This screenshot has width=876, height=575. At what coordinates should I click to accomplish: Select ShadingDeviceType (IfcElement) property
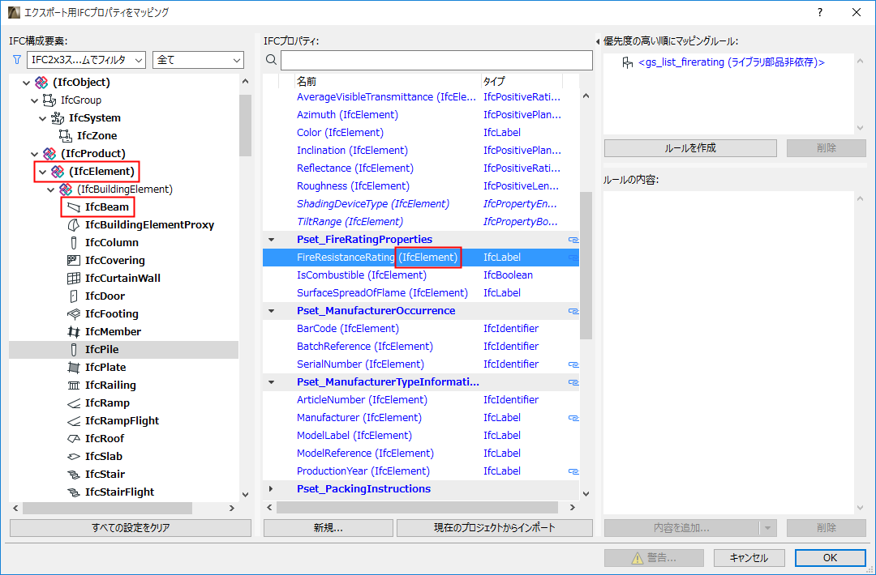(x=421, y=204)
